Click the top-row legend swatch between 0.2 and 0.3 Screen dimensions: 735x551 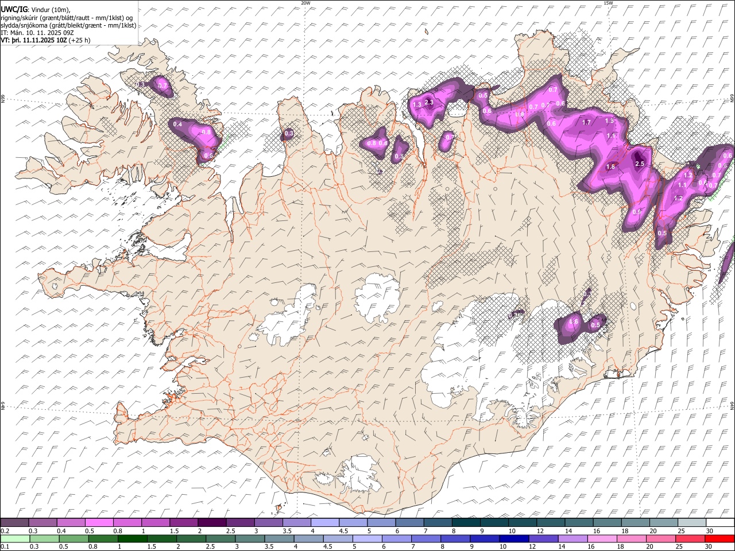14,522
